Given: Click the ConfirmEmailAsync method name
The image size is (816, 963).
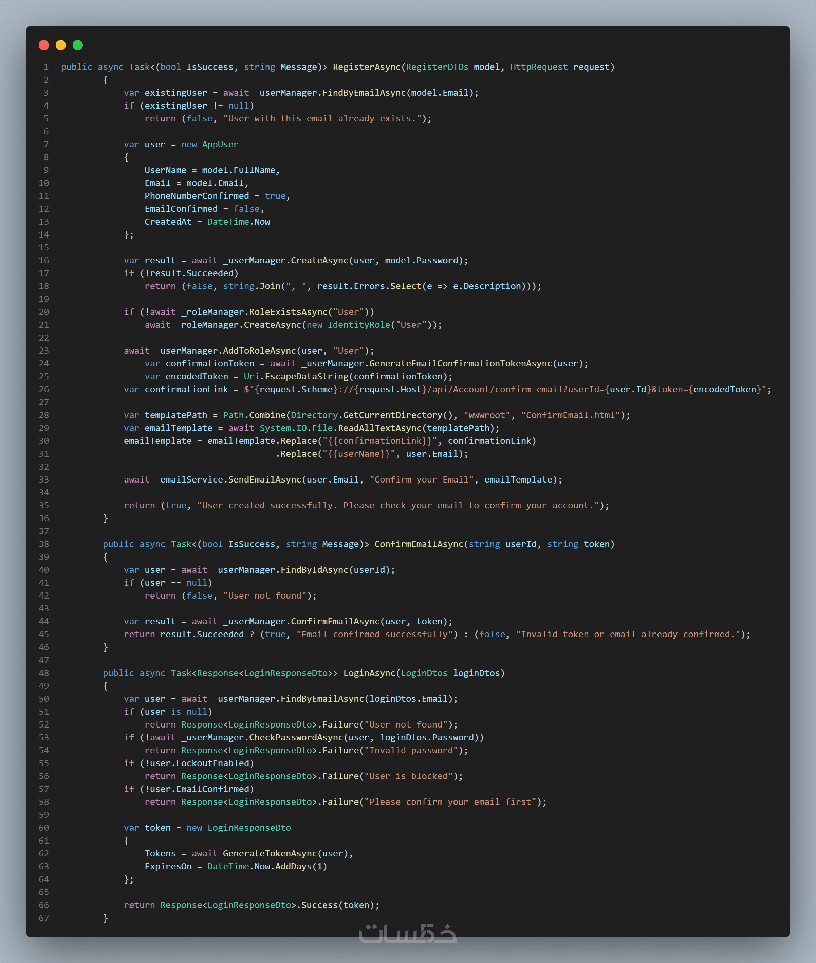Looking at the screenshot, I should [x=419, y=544].
